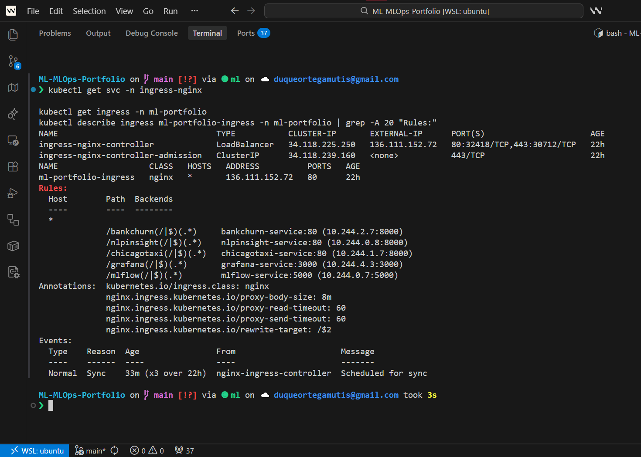Go back with the left arrow button
The height and width of the screenshot is (457, 641).
(235, 11)
